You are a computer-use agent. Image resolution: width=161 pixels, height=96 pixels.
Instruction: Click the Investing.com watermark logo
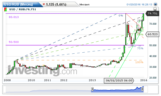[x=42, y=71]
